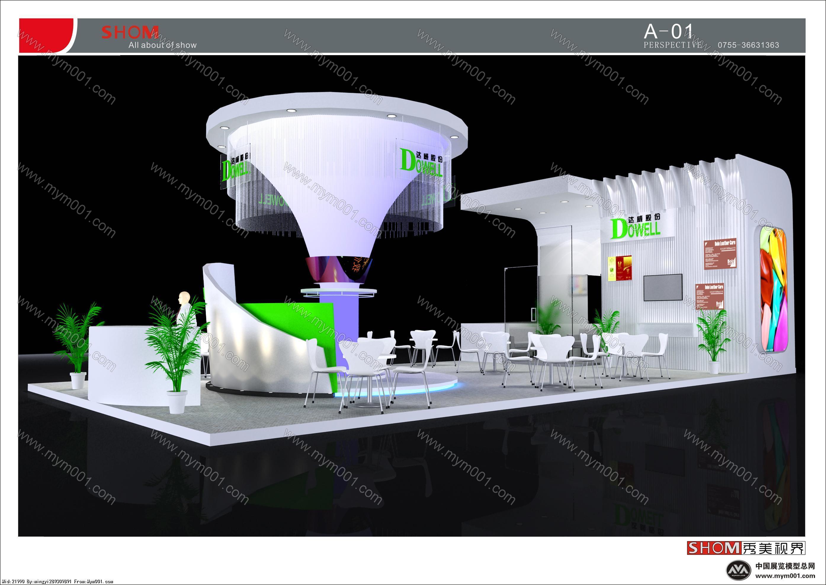The height and width of the screenshot is (585, 826).
Task: Click the "All about of show" tagline
Action: 163,45
